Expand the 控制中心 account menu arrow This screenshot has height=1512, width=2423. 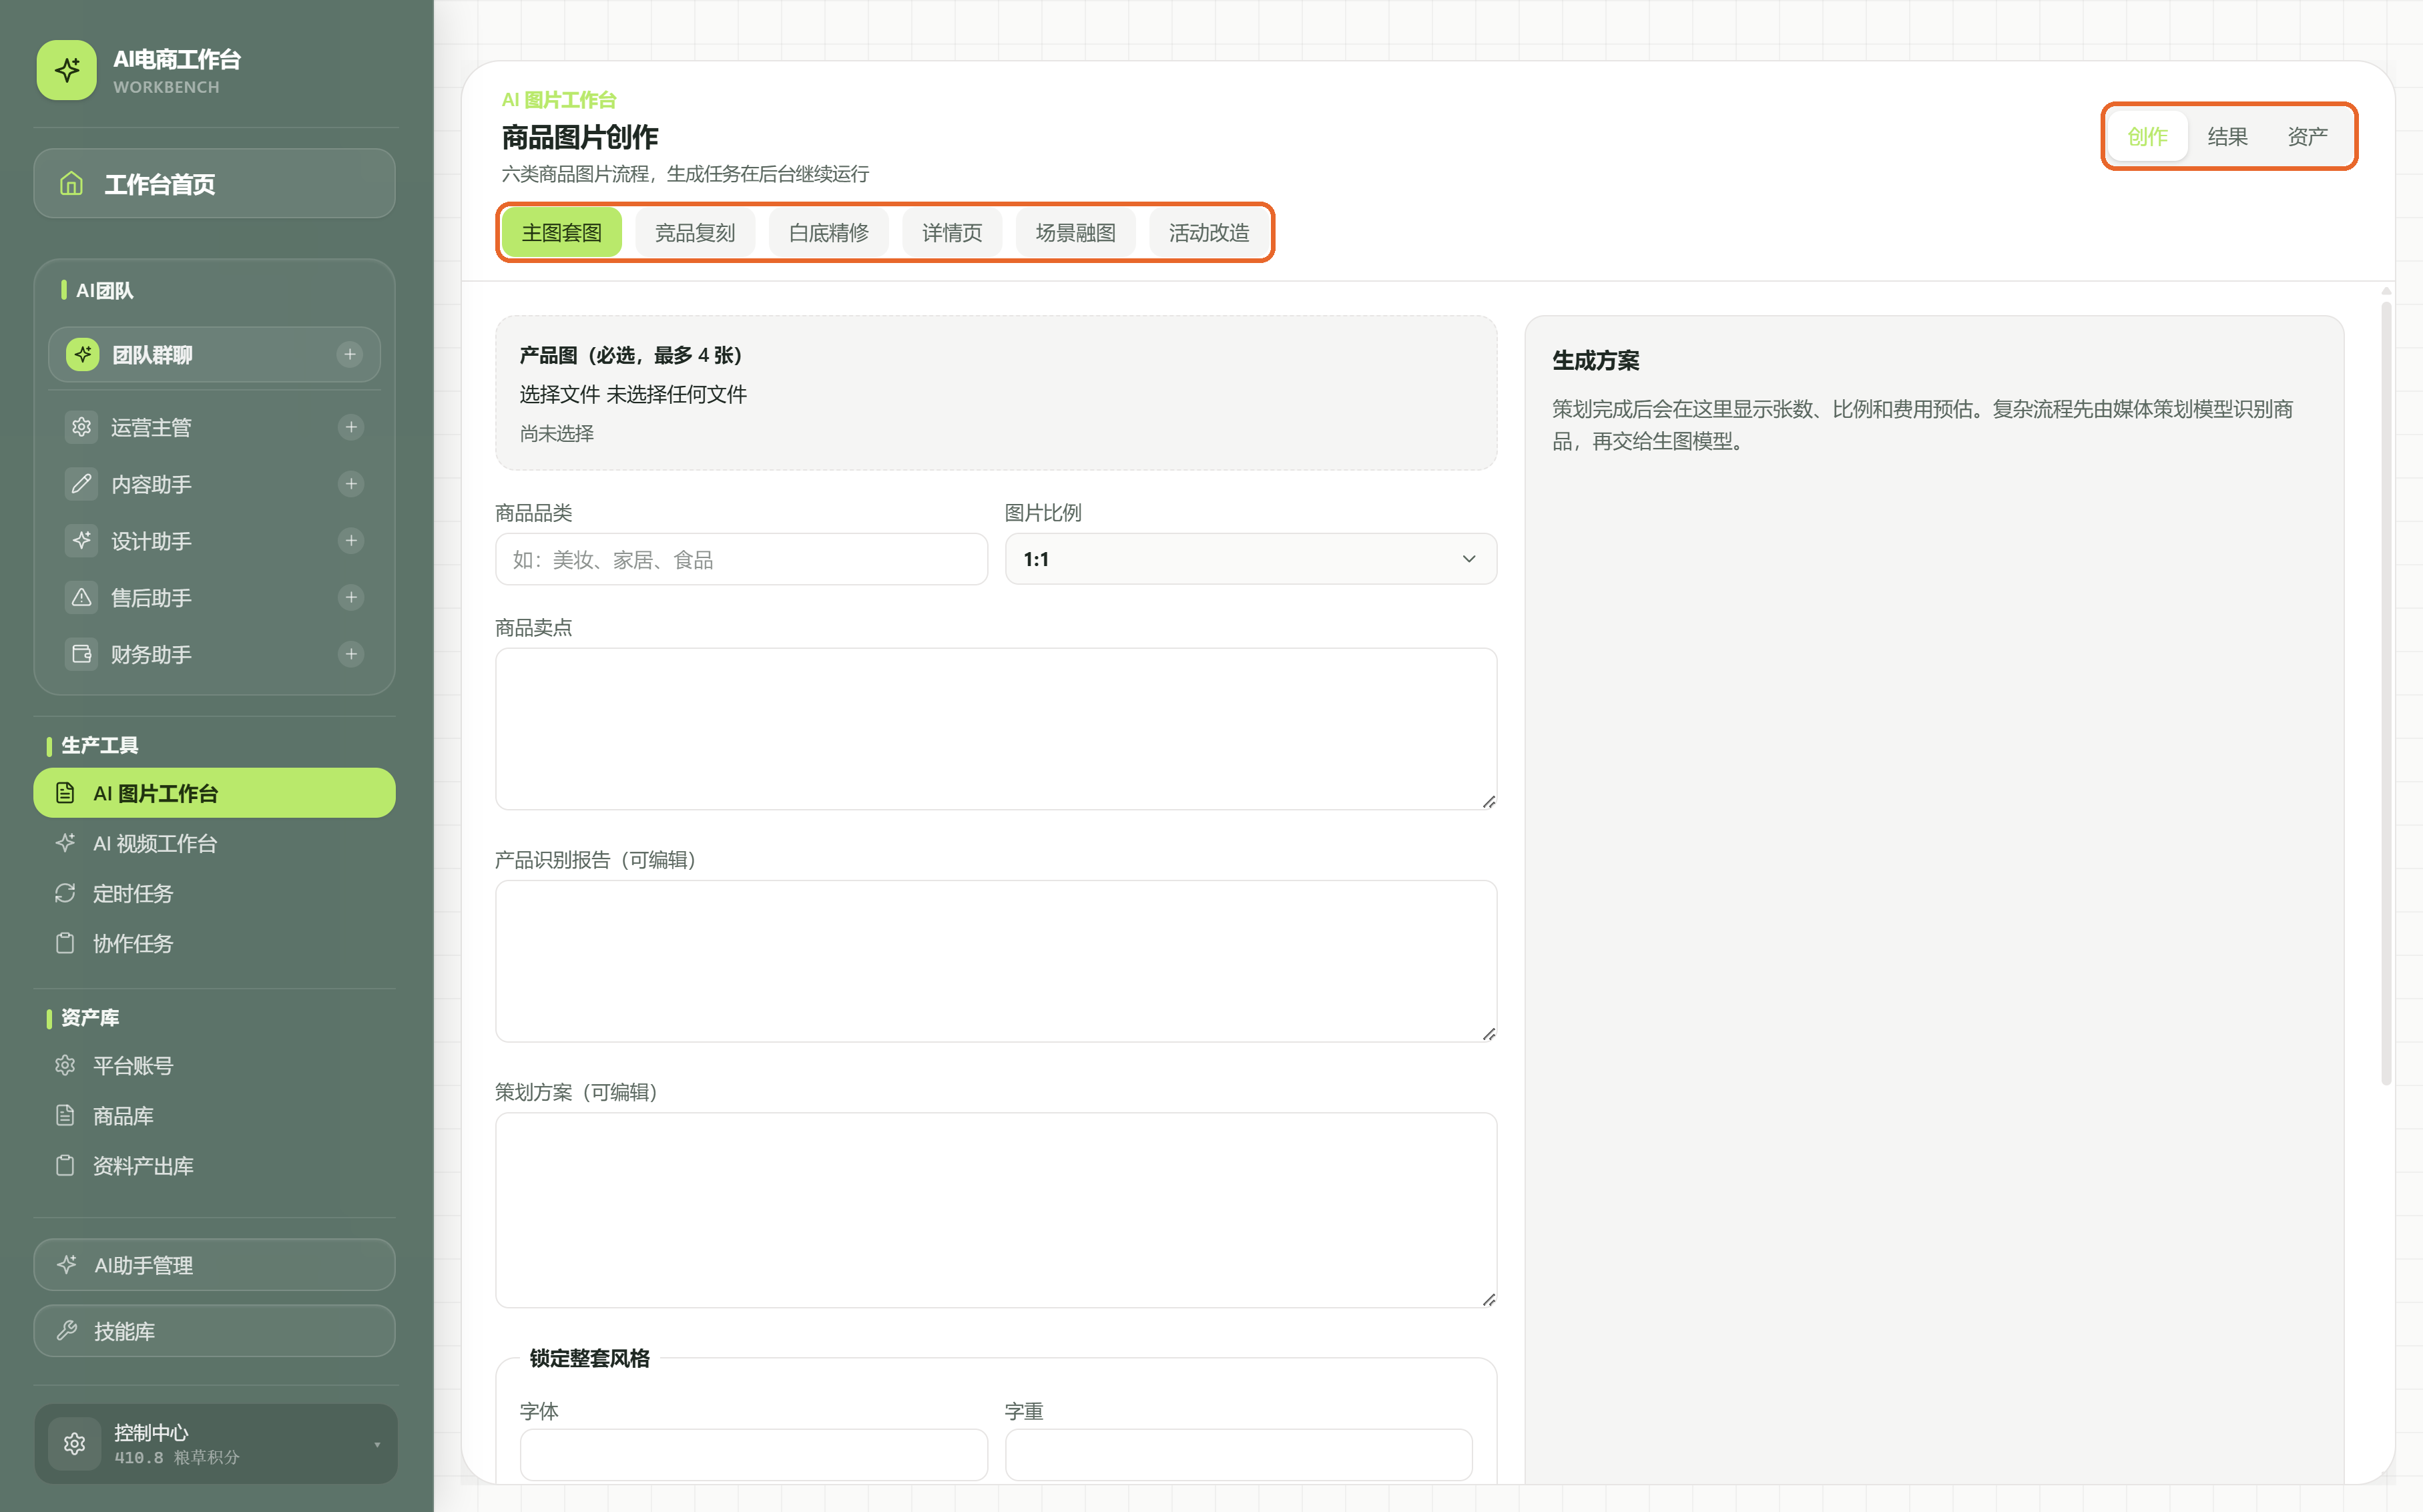coord(377,1444)
